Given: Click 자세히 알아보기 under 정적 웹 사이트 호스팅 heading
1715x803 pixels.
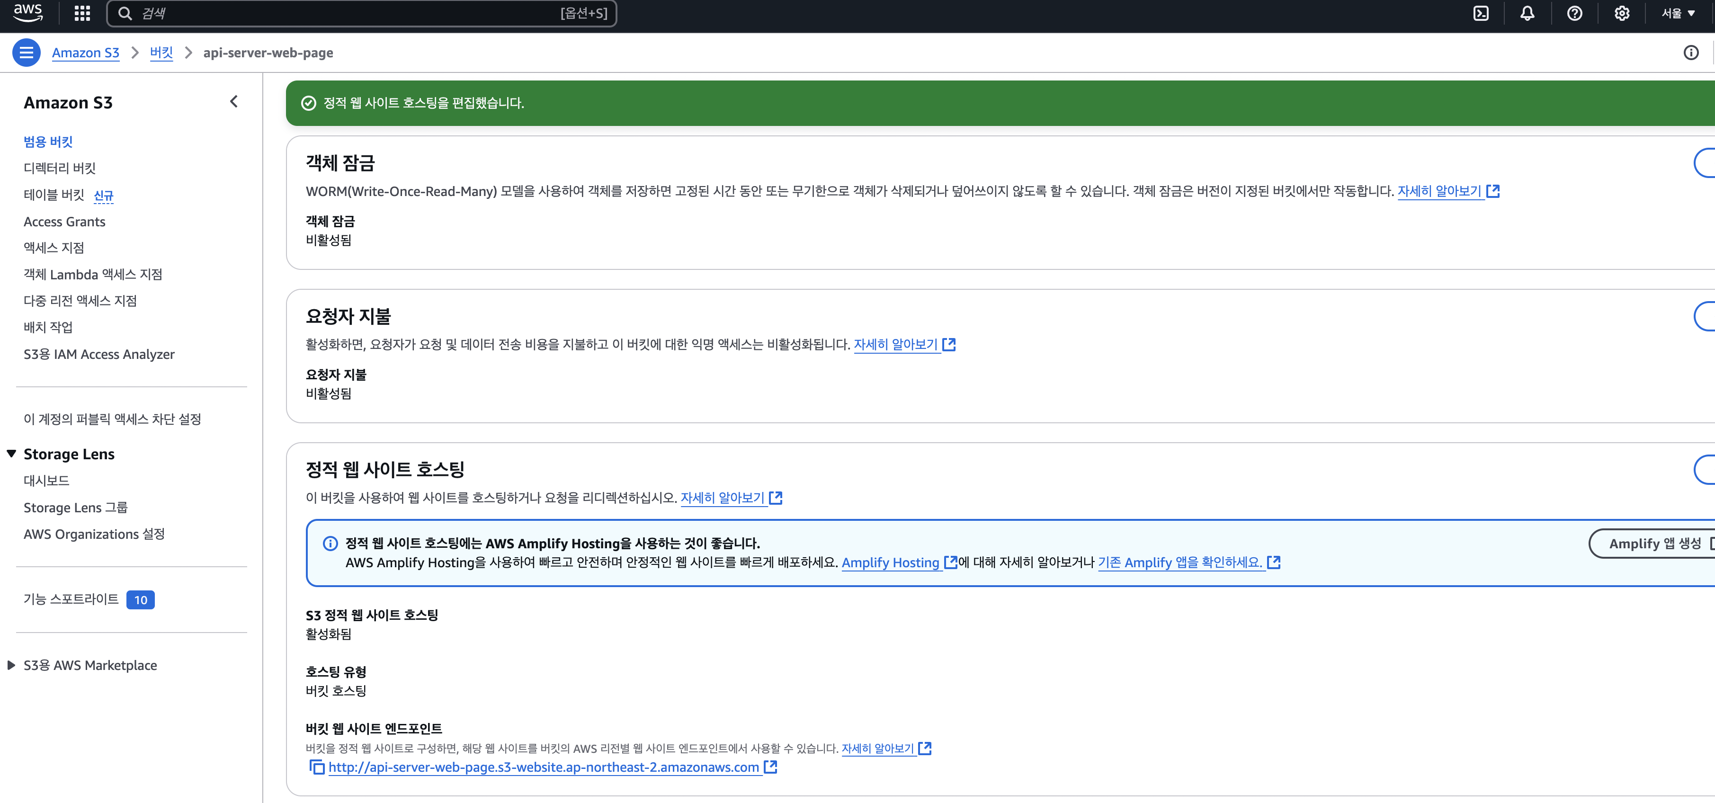Looking at the screenshot, I should point(723,498).
